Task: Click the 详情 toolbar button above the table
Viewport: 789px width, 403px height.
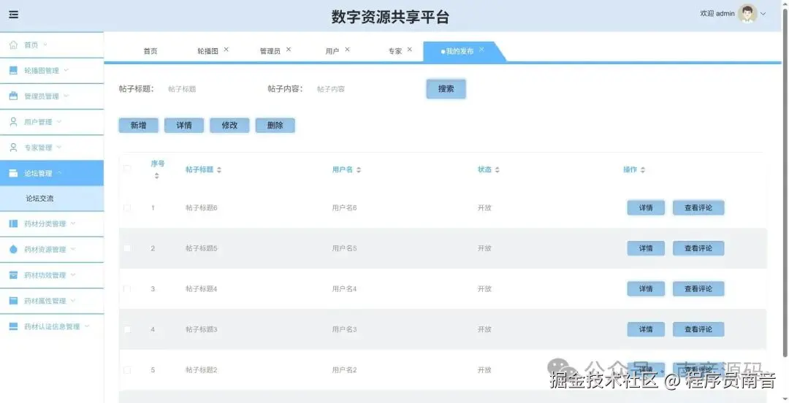Action: point(184,126)
